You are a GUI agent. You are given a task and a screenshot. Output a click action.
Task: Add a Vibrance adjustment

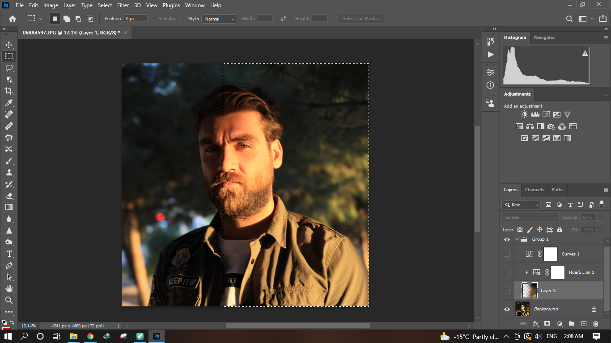click(567, 115)
